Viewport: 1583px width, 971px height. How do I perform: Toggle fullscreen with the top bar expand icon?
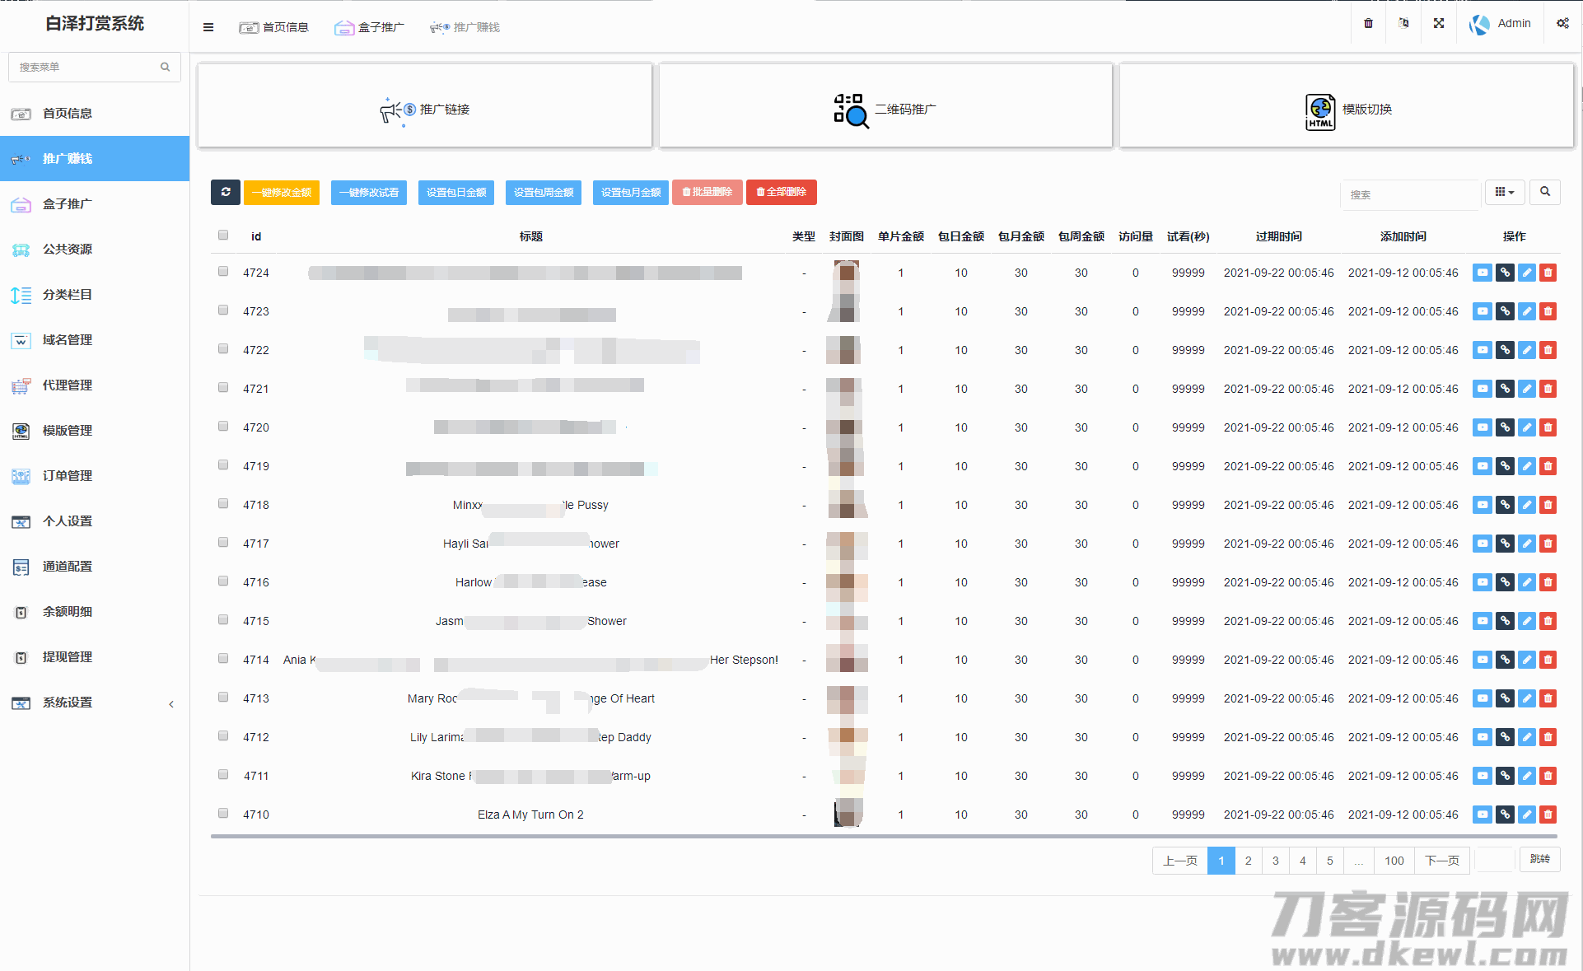[x=1438, y=24]
